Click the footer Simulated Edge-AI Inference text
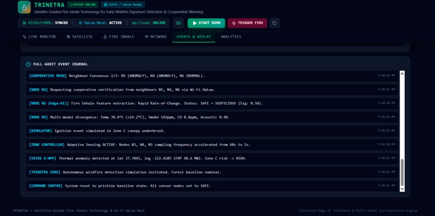The image size is (435, 216). (358, 211)
